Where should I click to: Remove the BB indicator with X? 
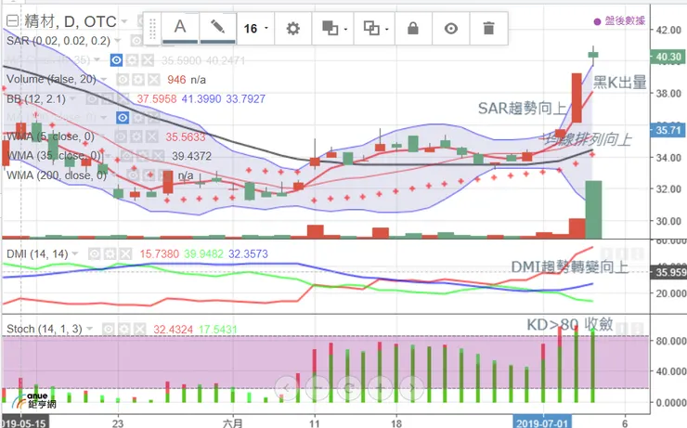pos(123,99)
